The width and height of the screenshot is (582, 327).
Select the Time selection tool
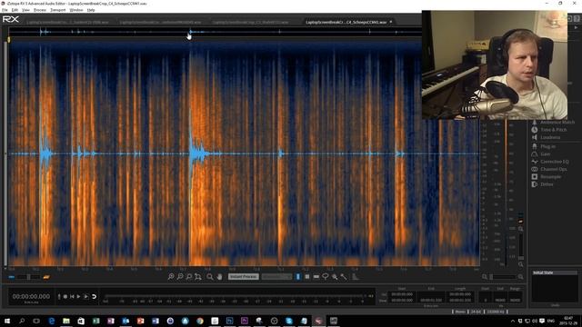coord(298,276)
